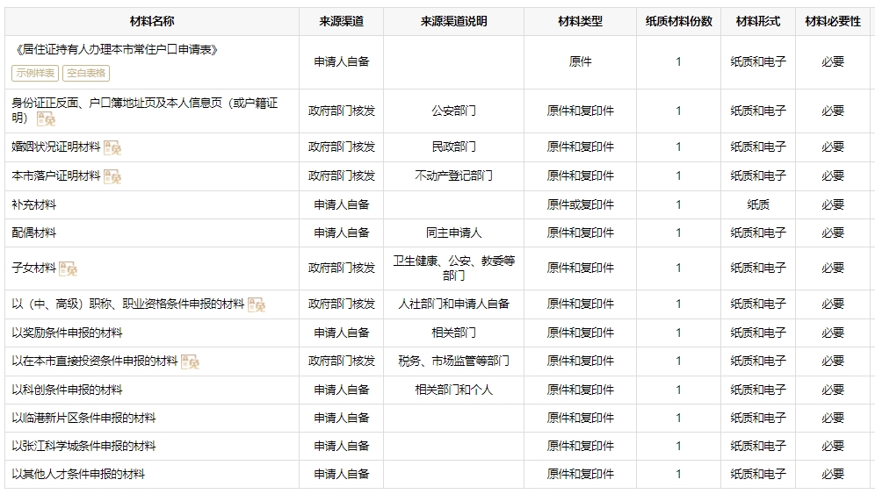Viewport: 875px width, 494px height.
Task: Click the 同主申请人 cell
Action: pyautogui.click(x=453, y=233)
